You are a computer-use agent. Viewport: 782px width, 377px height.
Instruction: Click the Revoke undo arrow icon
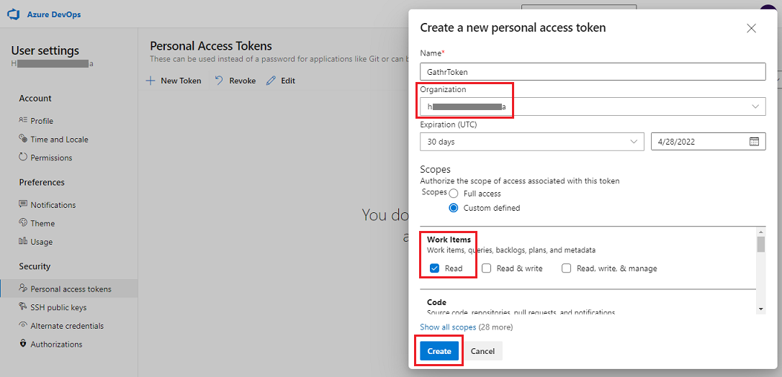coord(219,81)
